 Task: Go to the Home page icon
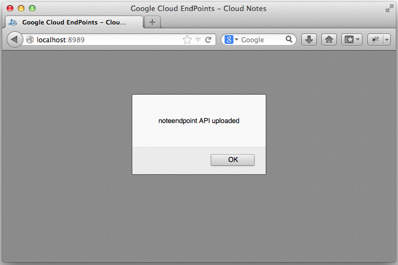click(x=329, y=40)
